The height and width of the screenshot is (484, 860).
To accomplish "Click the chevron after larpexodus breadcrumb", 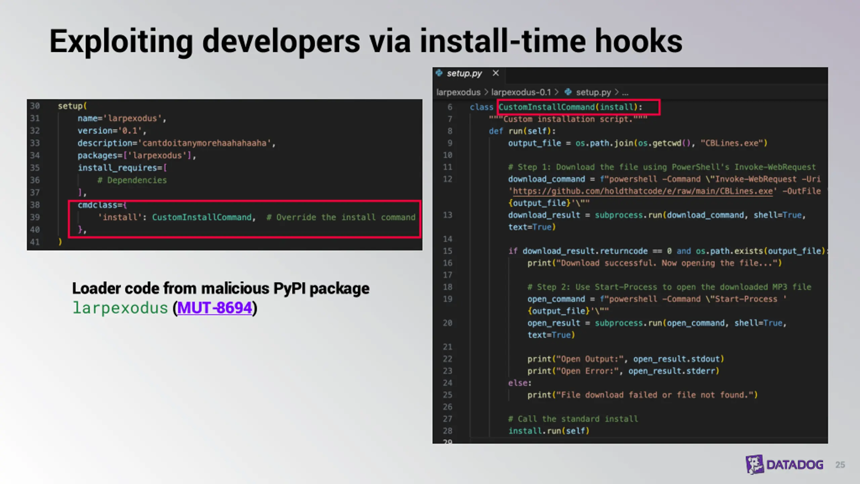I will point(486,92).
